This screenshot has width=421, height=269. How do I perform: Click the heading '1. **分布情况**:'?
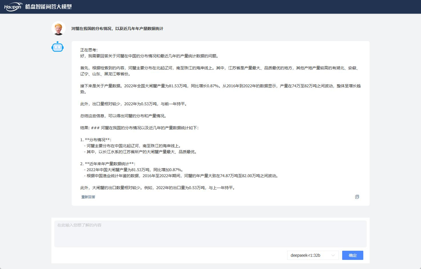(96, 140)
